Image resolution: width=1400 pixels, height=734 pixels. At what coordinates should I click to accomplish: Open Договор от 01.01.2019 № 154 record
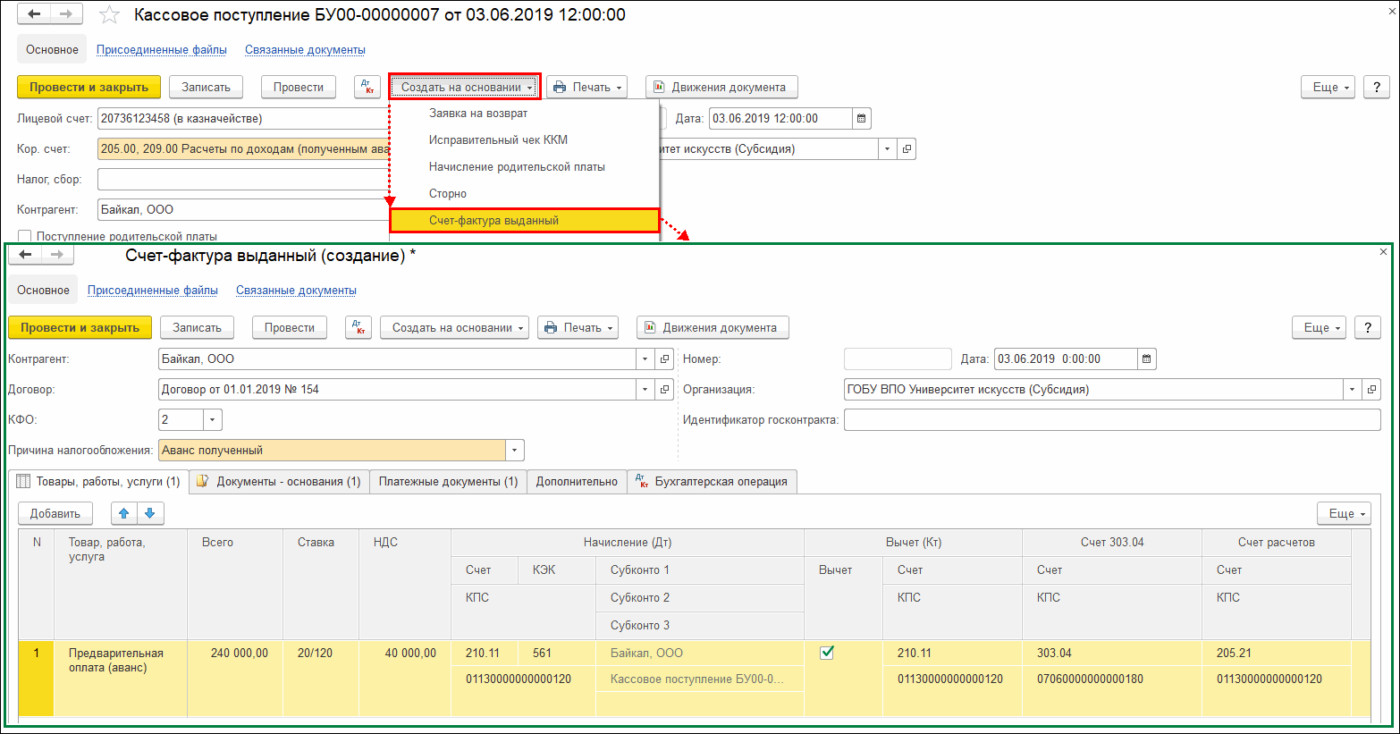click(664, 389)
